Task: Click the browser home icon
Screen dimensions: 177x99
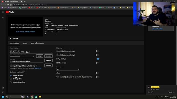Action: [11, 5]
